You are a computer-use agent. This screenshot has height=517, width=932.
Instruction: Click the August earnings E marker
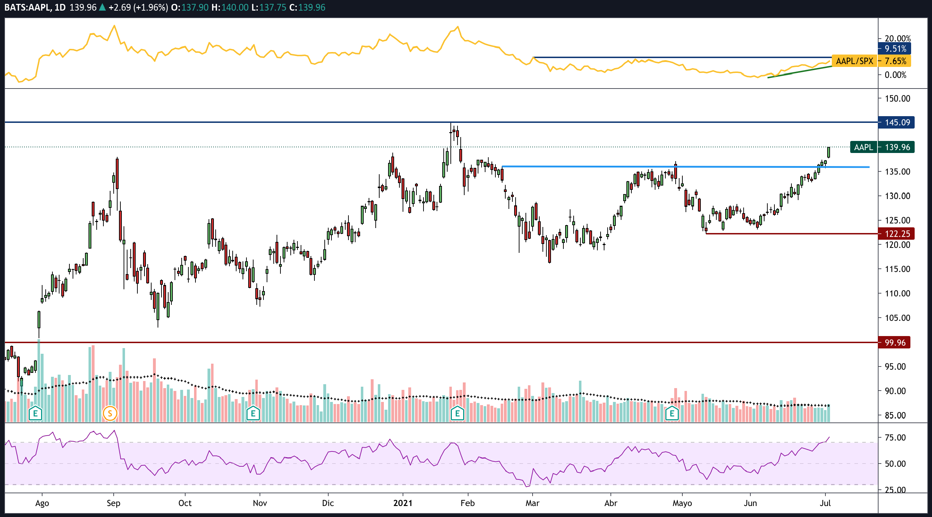click(x=35, y=413)
